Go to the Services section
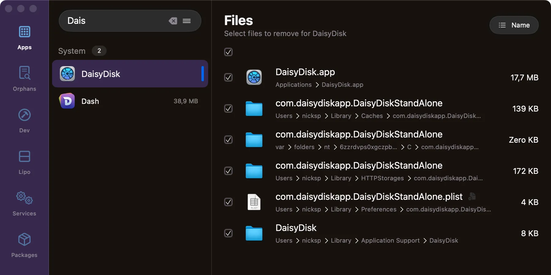 pos(24,204)
